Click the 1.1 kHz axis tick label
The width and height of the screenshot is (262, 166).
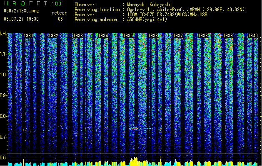3,54
